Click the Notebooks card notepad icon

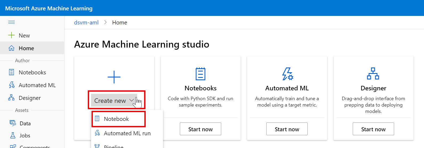click(x=200, y=74)
